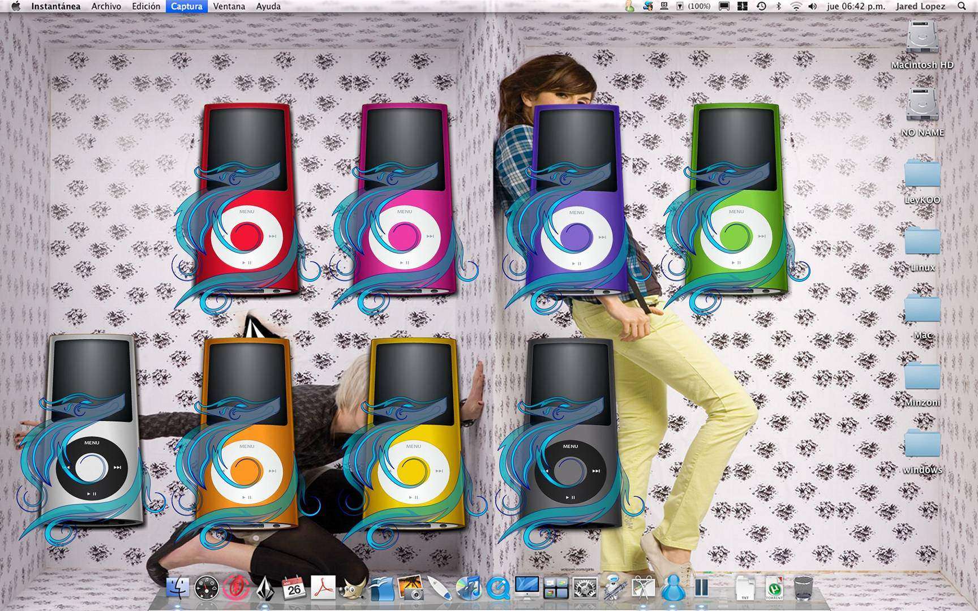Launch Automator from the dock

pyautogui.click(x=614, y=588)
